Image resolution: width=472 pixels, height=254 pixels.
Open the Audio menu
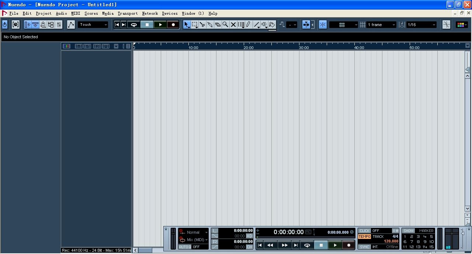pos(61,13)
